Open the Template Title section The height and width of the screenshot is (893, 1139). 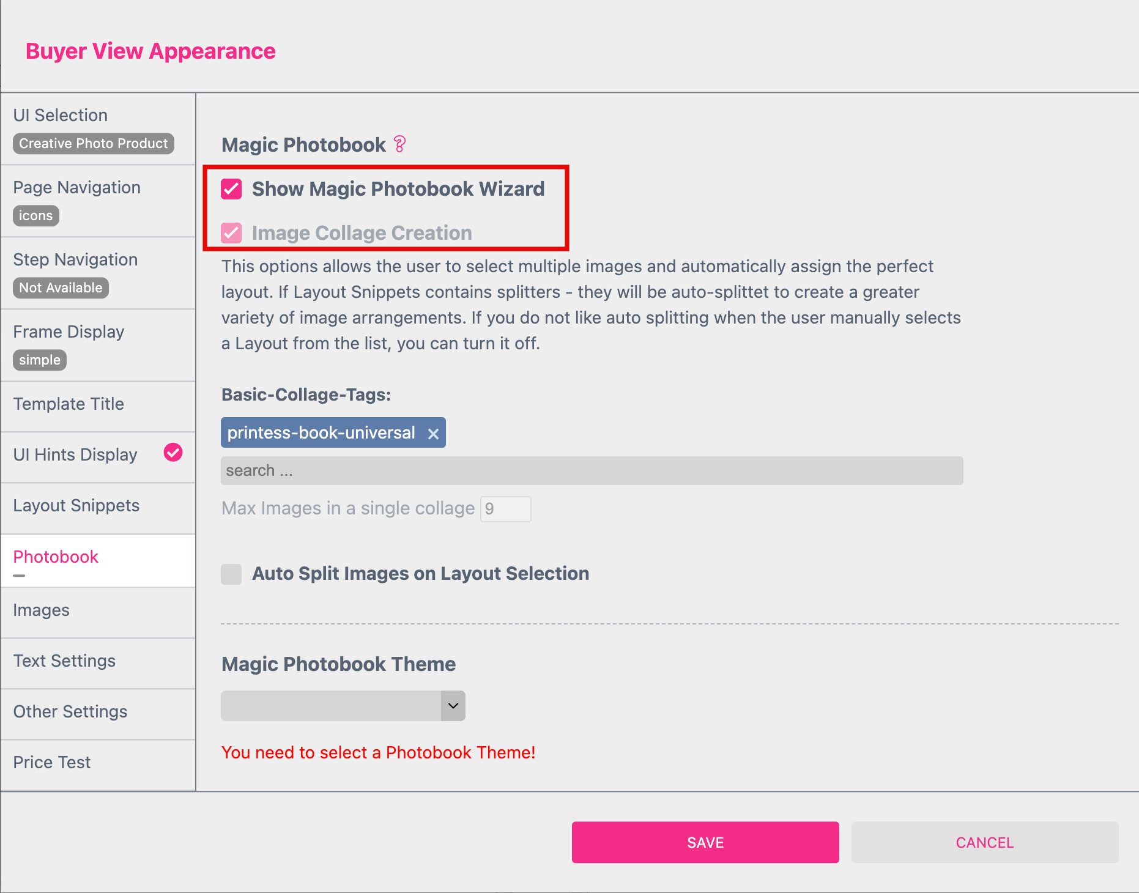tap(98, 404)
